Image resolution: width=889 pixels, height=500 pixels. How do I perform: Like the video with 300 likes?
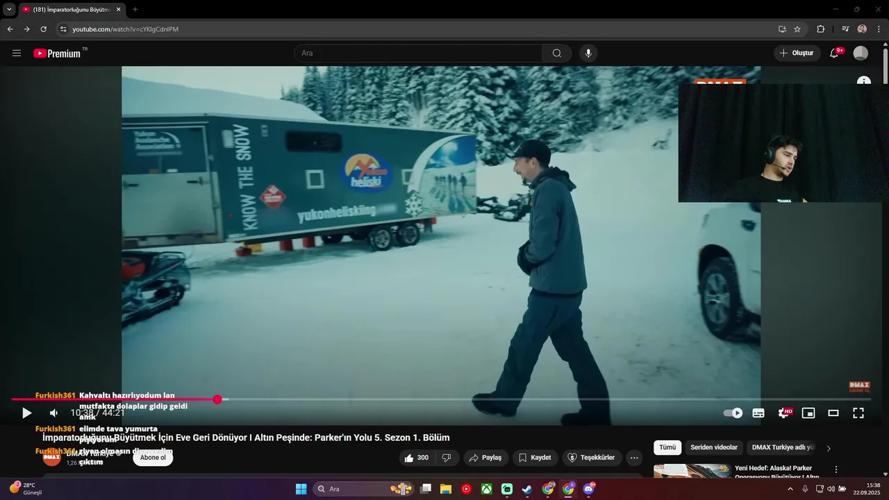pyautogui.click(x=417, y=458)
